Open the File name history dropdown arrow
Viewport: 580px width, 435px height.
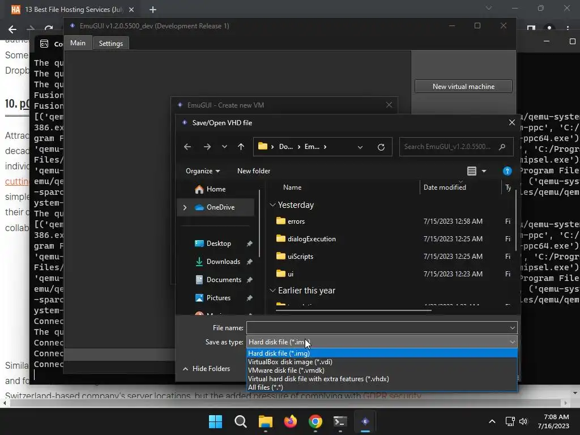pyautogui.click(x=512, y=328)
